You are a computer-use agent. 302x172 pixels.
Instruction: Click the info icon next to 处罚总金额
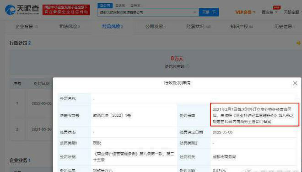click(x=188, y=66)
